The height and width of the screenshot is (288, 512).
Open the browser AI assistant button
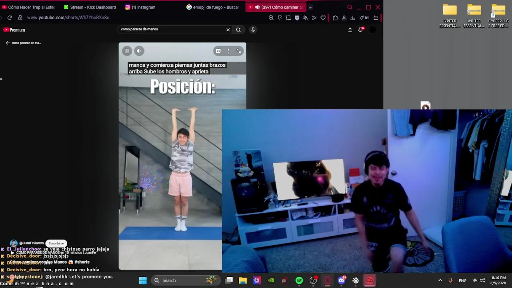click(x=364, y=18)
